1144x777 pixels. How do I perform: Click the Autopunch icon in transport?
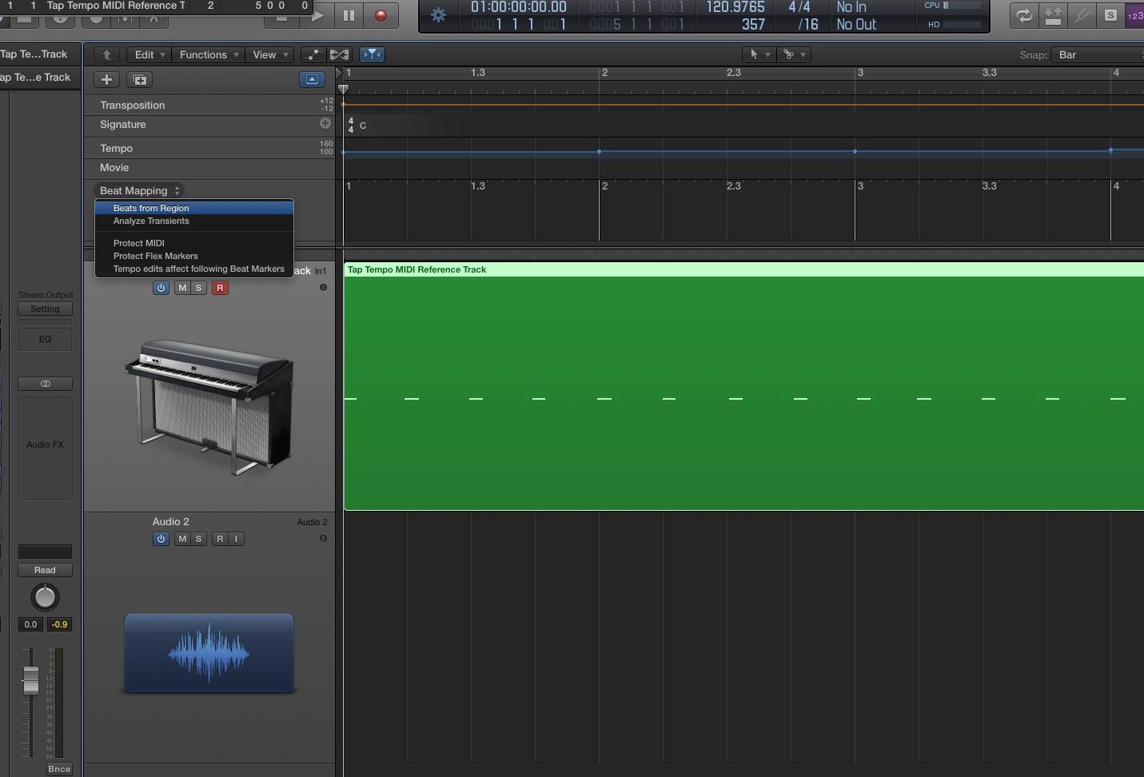tap(1052, 15)
